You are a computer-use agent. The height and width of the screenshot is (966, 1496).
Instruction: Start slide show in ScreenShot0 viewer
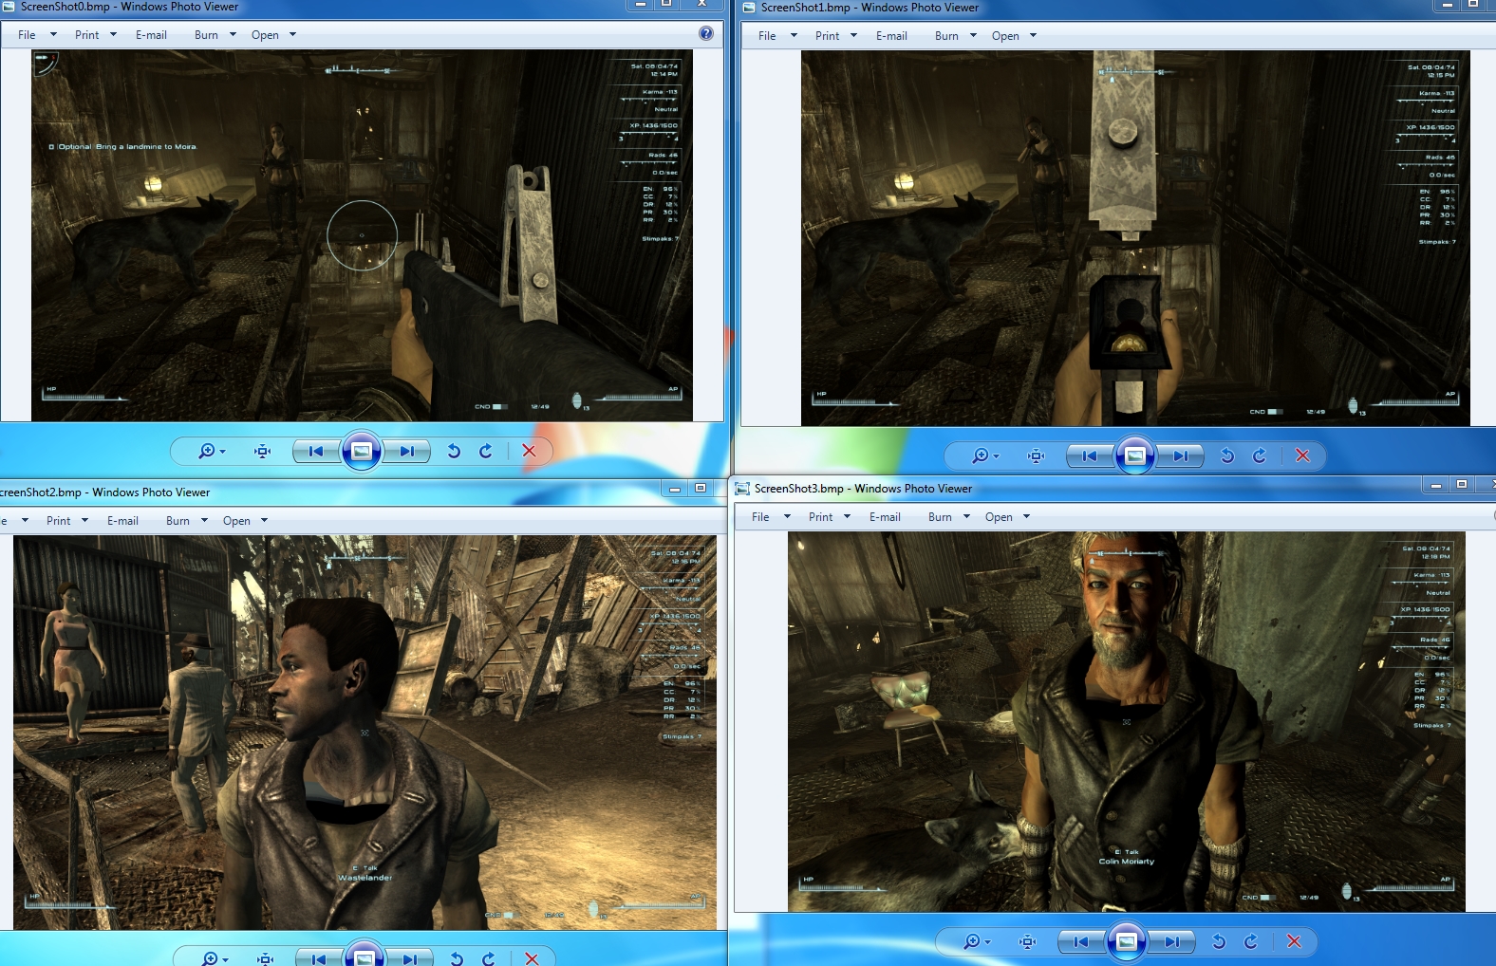[362, 452]
